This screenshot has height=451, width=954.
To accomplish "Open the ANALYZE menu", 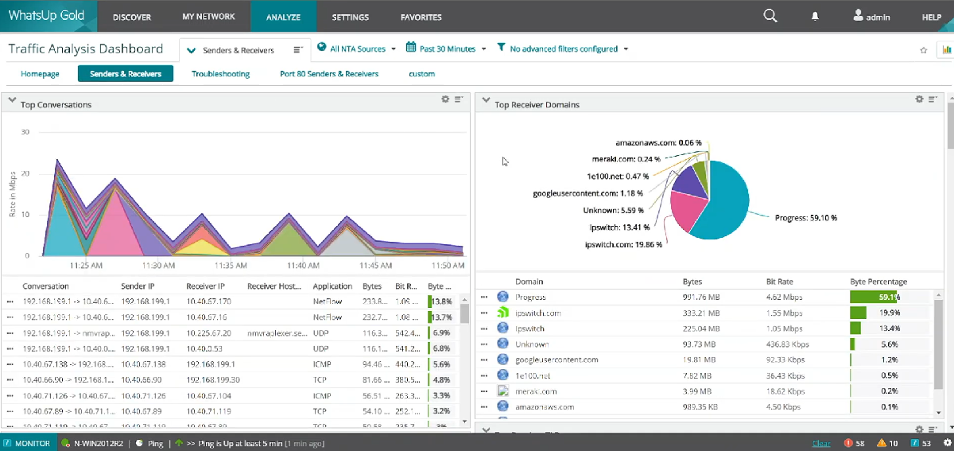I will pyautogui.click(x=283, y=17).
